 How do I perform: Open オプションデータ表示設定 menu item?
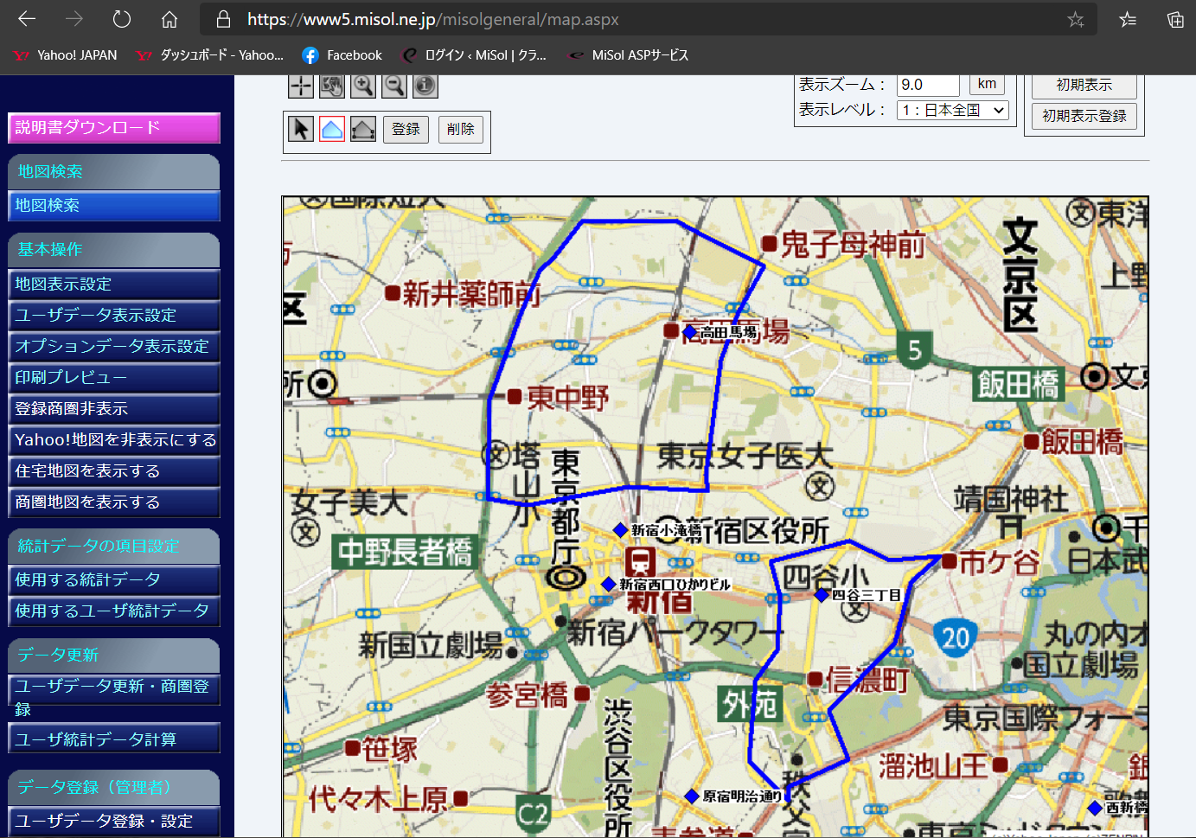click(114, 347)
